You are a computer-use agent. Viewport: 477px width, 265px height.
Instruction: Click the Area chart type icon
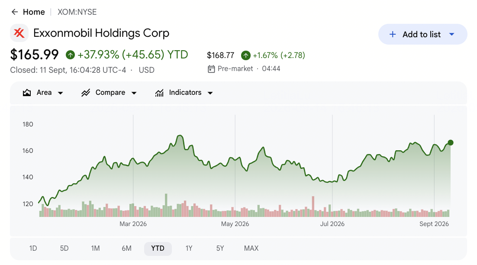(27, 93)
